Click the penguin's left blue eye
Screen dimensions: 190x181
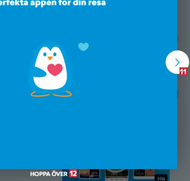45,54
